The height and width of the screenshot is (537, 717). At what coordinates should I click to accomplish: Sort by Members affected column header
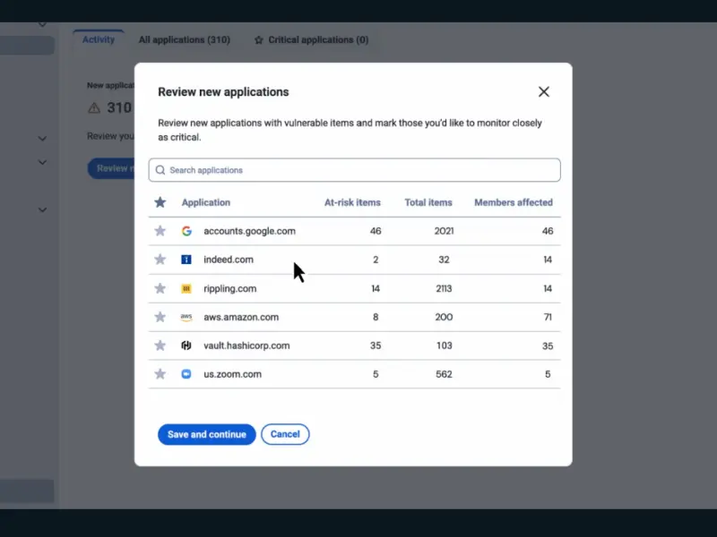coord(513,202)
